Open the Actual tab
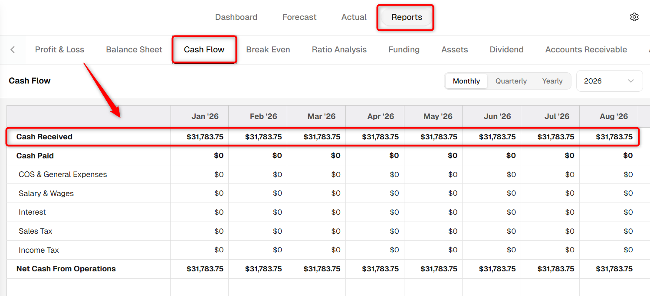The image size is (650, 296). [x=354, y=17]
